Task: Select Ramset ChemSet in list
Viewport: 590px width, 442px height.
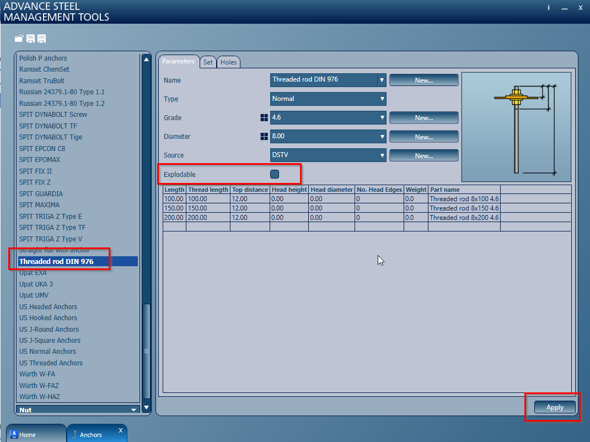Action: coord(45,69)
